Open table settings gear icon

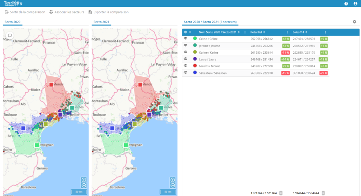[x=354, y=22]
